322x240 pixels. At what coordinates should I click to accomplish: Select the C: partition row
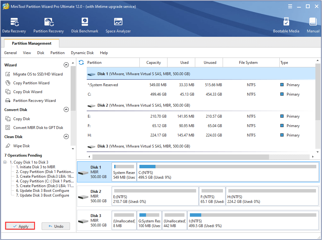pos(201,94)
